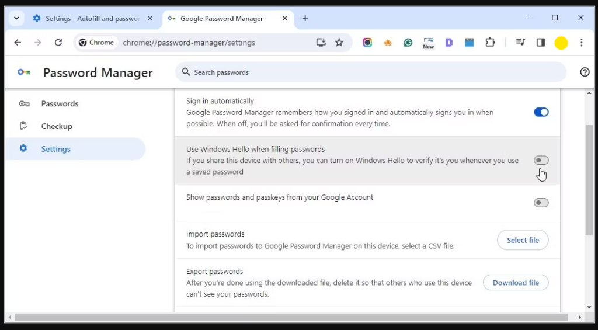Open the tab search dropdown arrow

[x=16, y=18]
